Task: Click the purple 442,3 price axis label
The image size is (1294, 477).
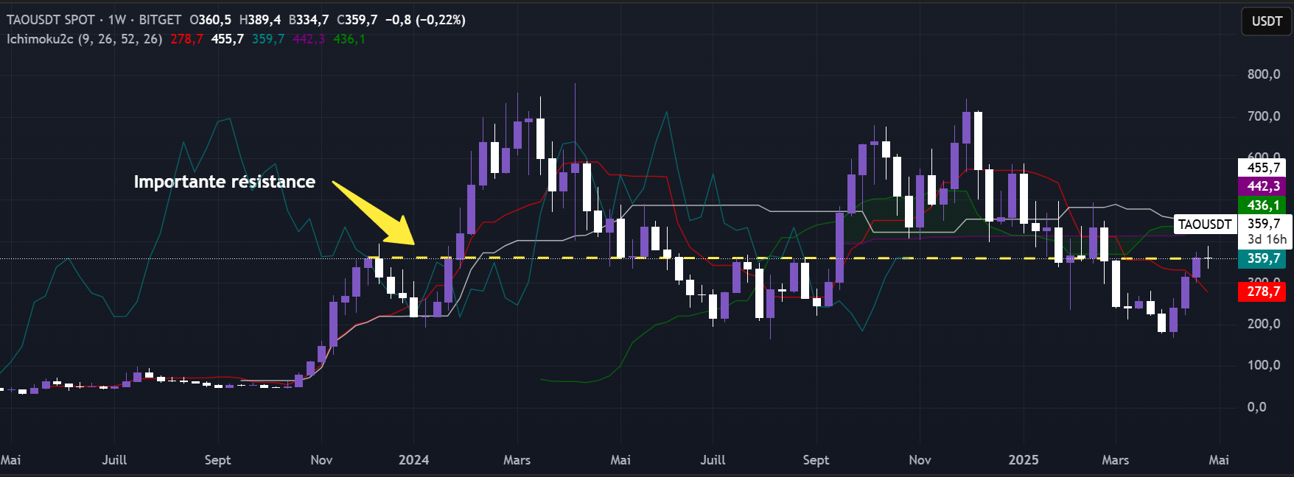Action: point(1262,186)
